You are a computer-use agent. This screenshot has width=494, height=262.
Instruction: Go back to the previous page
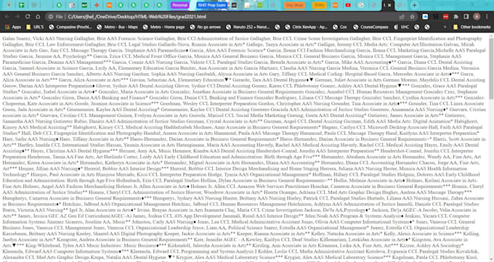click(x=7, y=17)
